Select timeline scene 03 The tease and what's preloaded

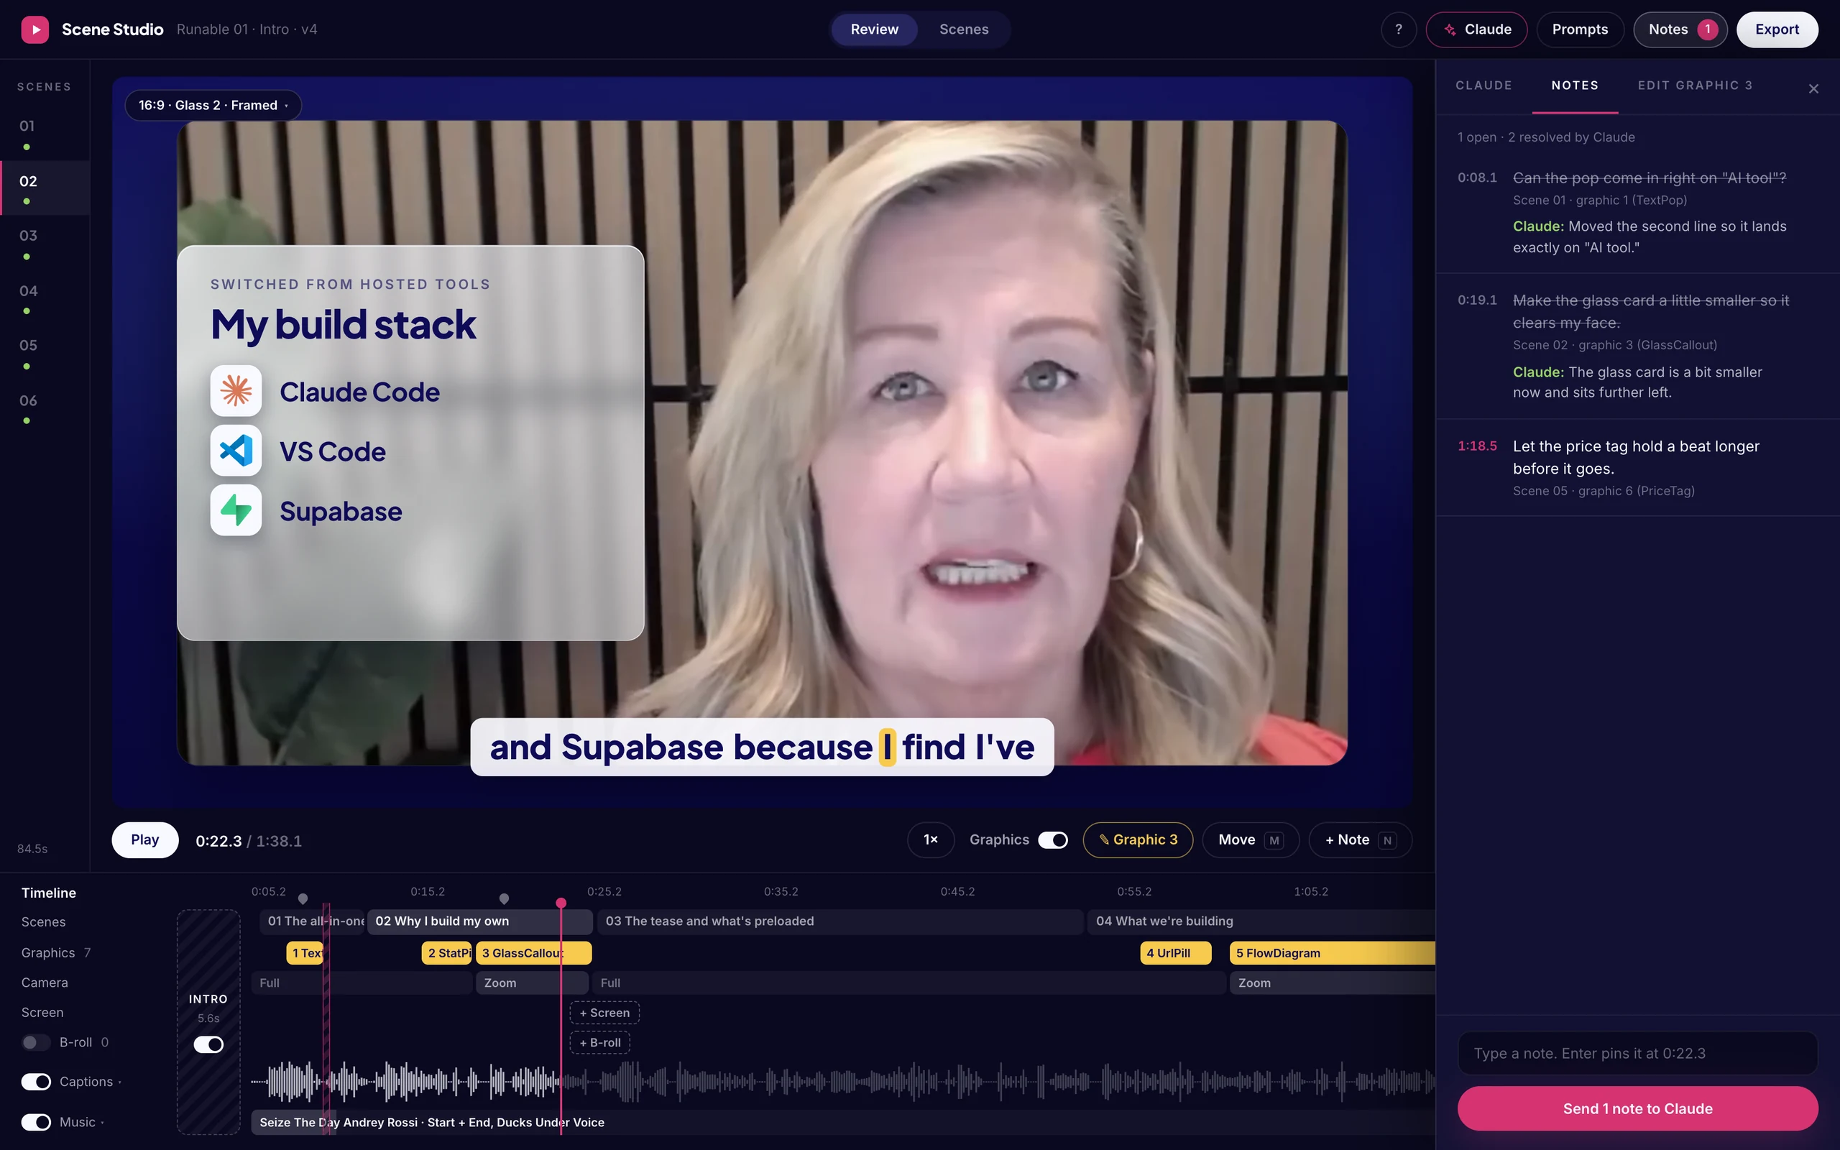coord(840,921)
